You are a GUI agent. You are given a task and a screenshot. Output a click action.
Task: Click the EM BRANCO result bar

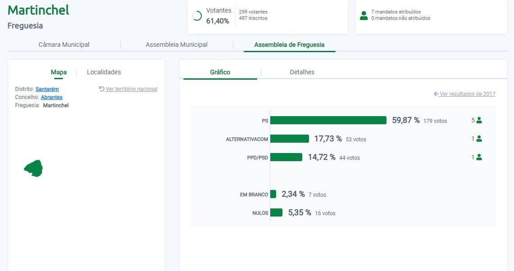pos(273,194)
